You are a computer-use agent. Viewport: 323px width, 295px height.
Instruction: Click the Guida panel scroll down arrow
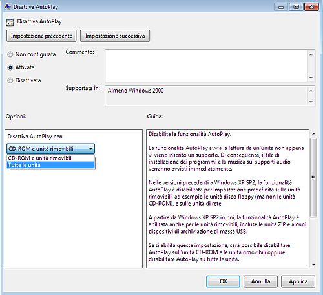314,265
